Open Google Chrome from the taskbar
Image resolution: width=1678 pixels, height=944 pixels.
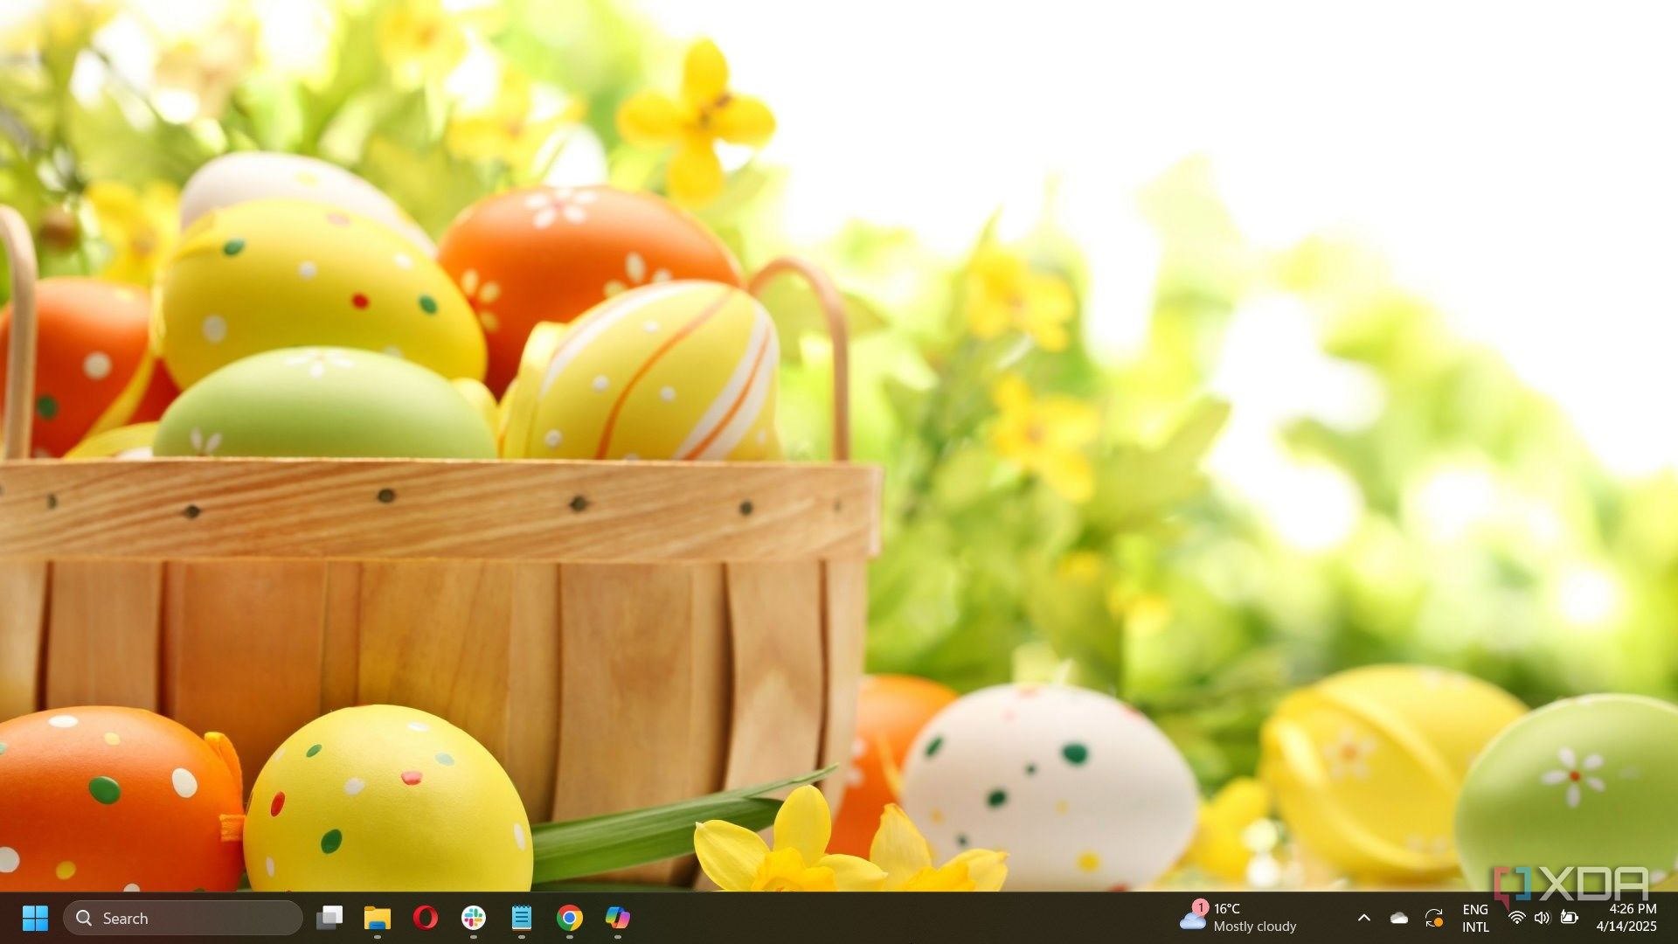[x=570, y=918]
